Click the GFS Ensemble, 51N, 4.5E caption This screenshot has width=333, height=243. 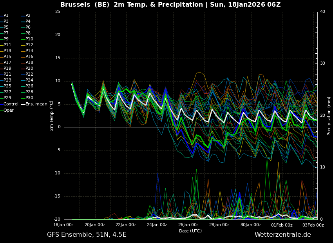point(87,235)
